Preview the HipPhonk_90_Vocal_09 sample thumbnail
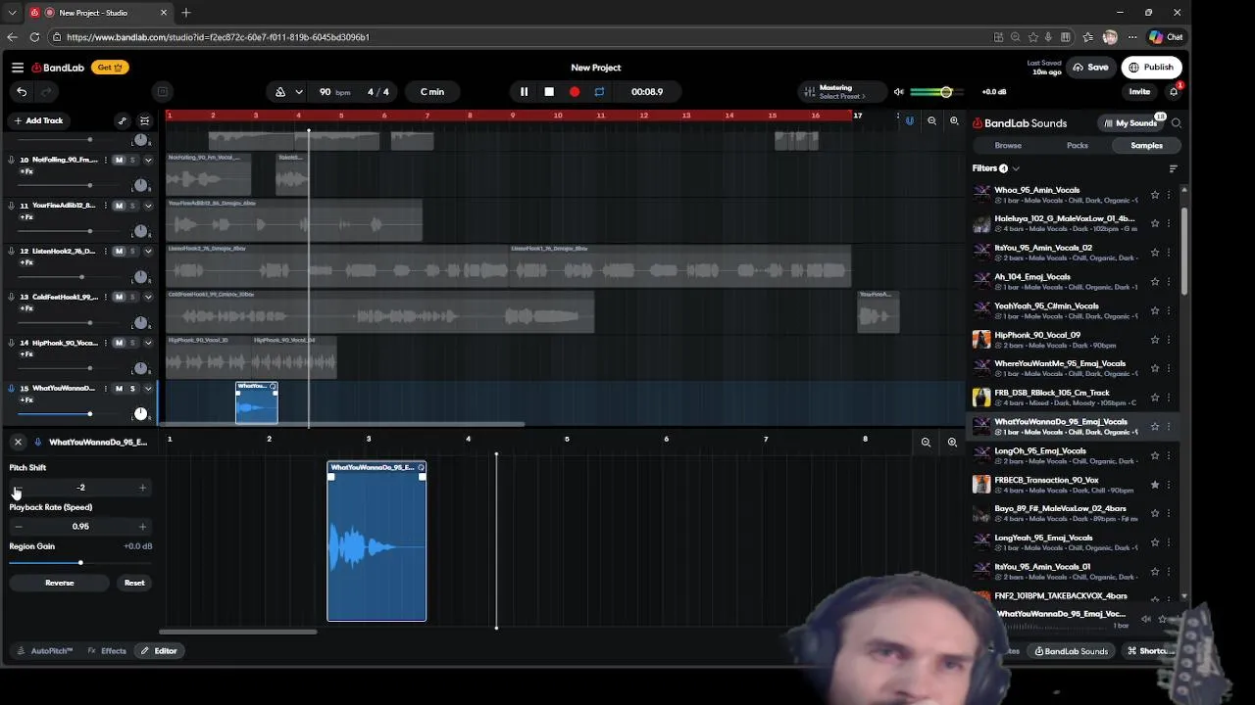Image resolution: width=1255 pixels, height=705 pixels. tap(981, 340)
